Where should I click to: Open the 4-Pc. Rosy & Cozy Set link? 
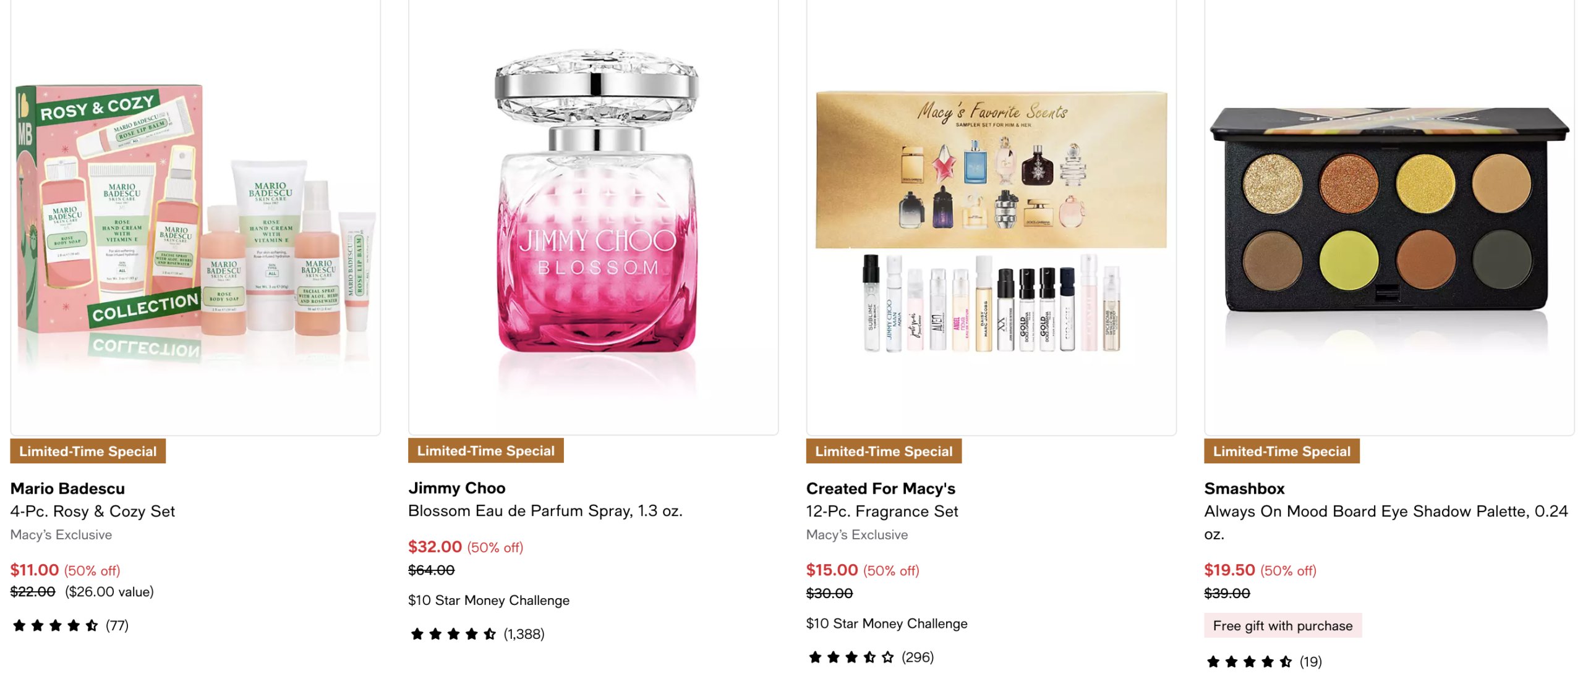(x=93, y=511)
